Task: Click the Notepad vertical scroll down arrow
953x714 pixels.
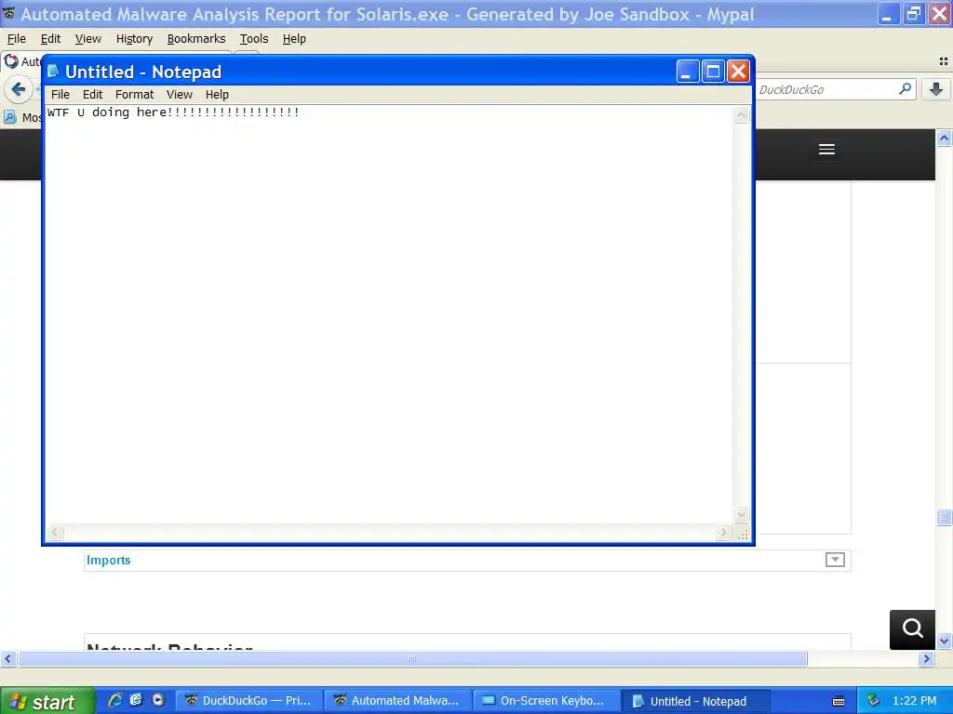Action: point(742,515)
